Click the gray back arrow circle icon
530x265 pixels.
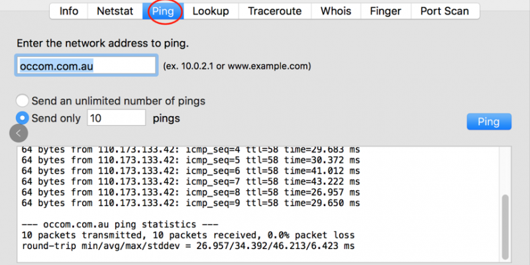click(x=19, y=133)
